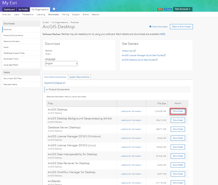This screenshot has width=218, height=185.
Task: Click the In House badge
Action: [168, 9]
